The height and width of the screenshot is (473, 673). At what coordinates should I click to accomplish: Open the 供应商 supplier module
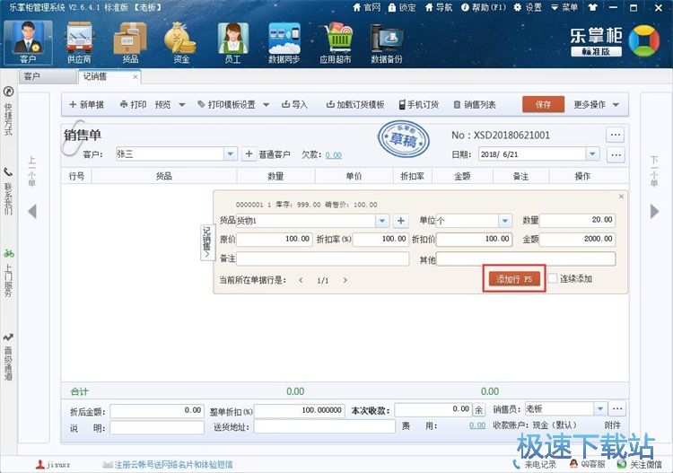[79, 42]
